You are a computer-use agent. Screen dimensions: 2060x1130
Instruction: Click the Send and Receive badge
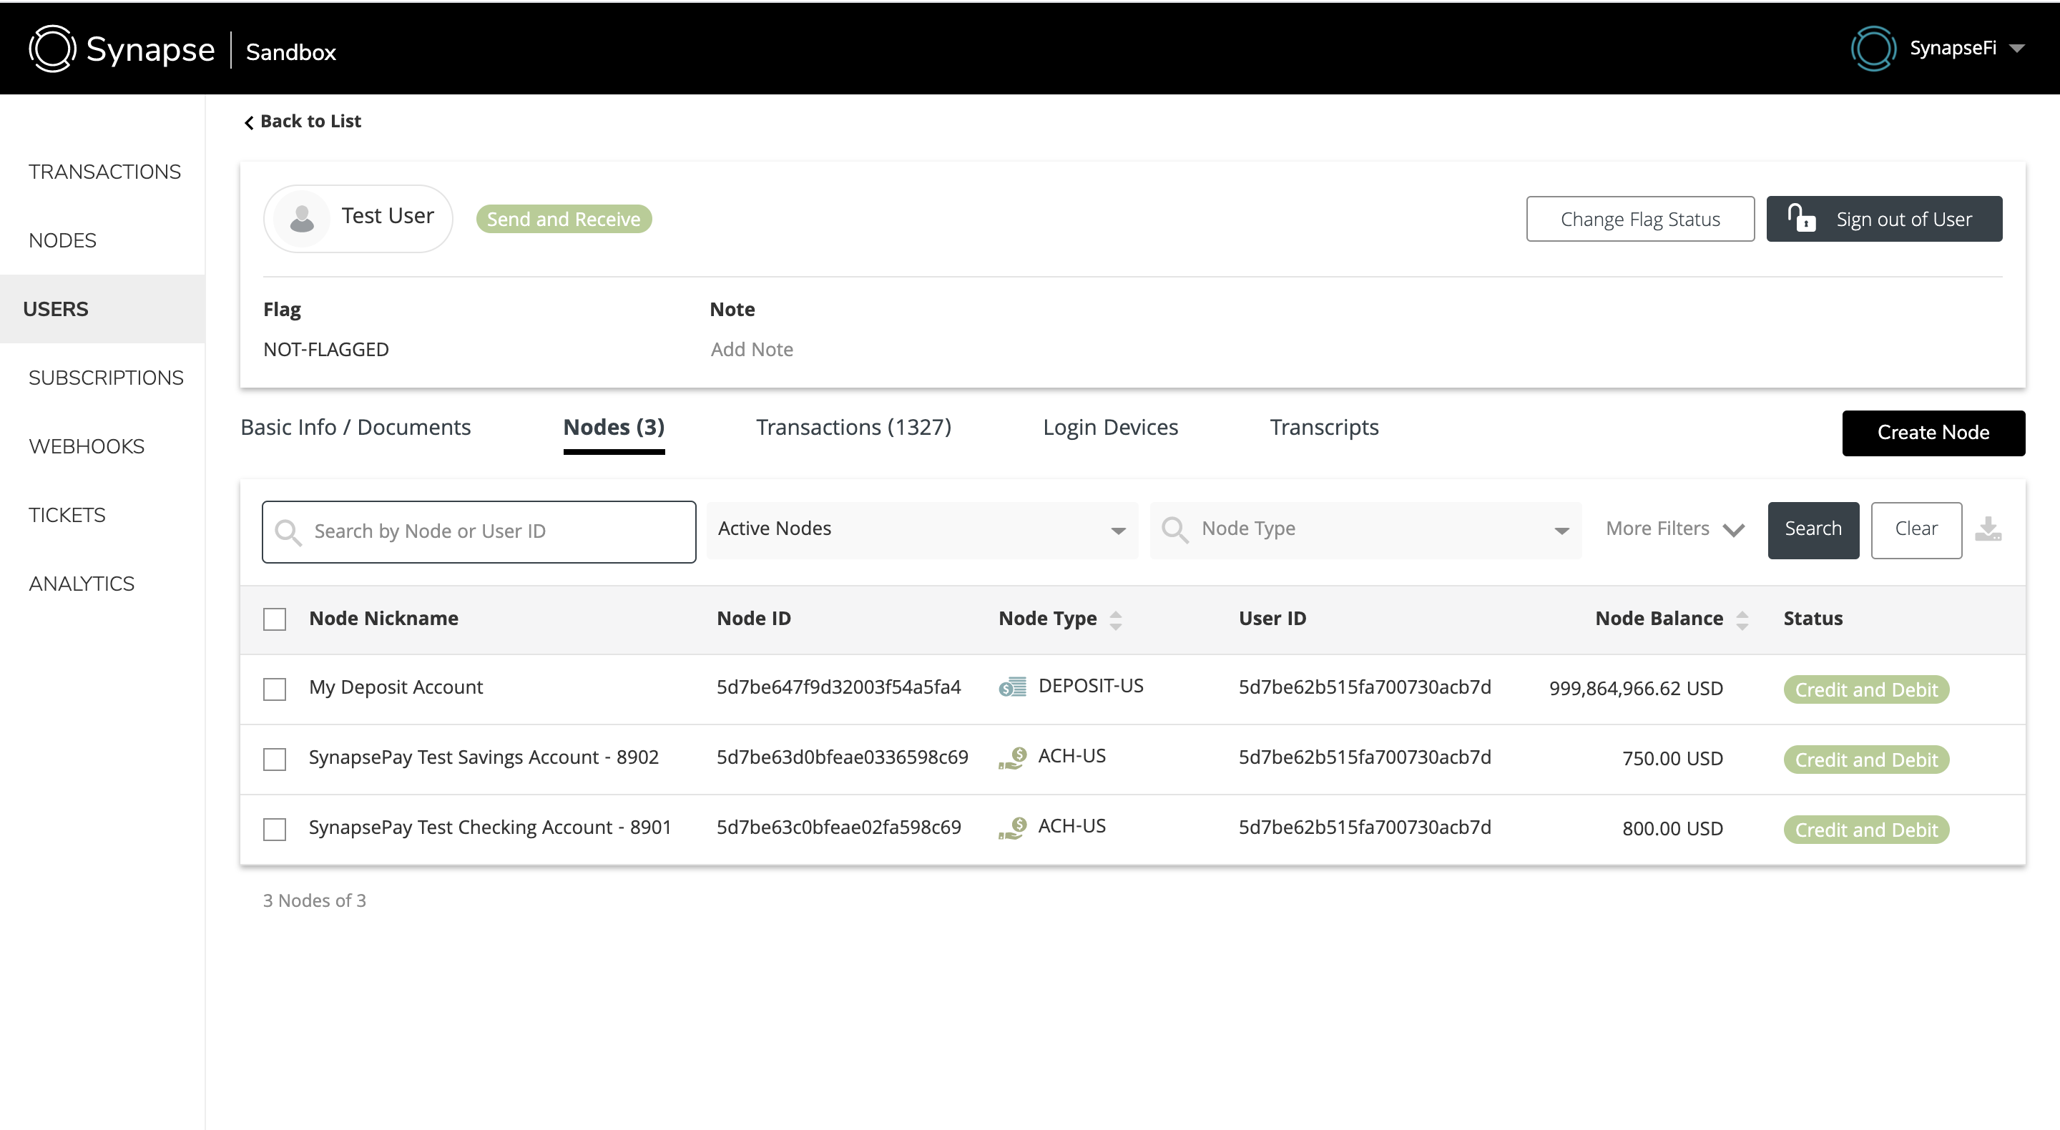pos(563,218)
